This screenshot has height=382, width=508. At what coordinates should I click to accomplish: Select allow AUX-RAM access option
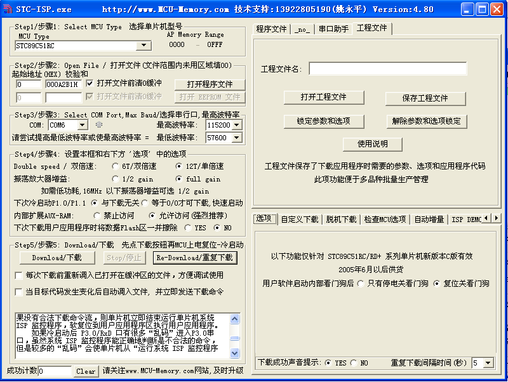point(152,215)
